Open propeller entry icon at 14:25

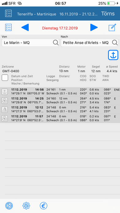4,100
